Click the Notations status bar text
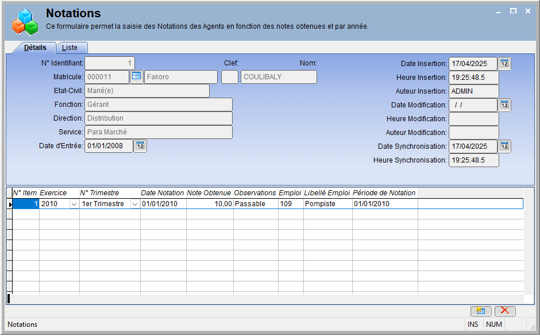540x336 pixels. tap(22, 325)
